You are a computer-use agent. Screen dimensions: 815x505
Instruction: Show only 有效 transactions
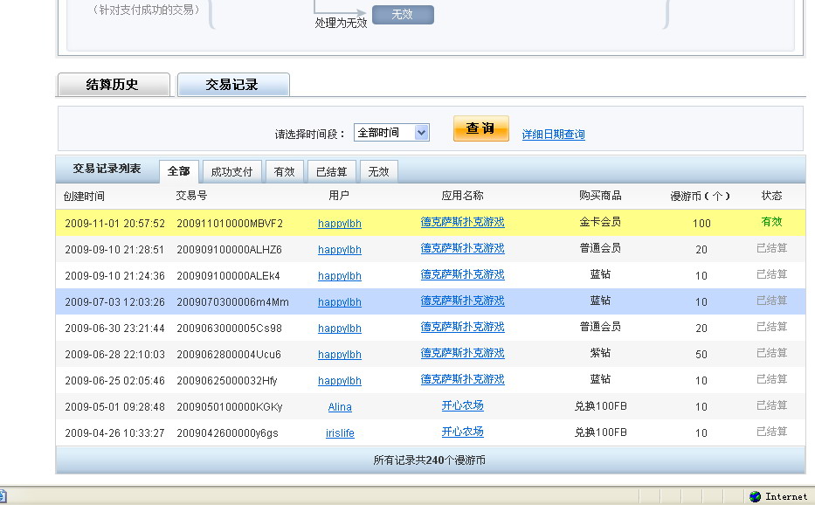coord(284,171)
